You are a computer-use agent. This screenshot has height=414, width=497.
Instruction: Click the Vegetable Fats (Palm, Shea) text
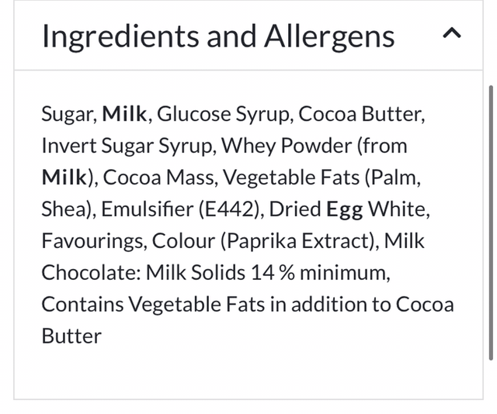pos(323,178)
